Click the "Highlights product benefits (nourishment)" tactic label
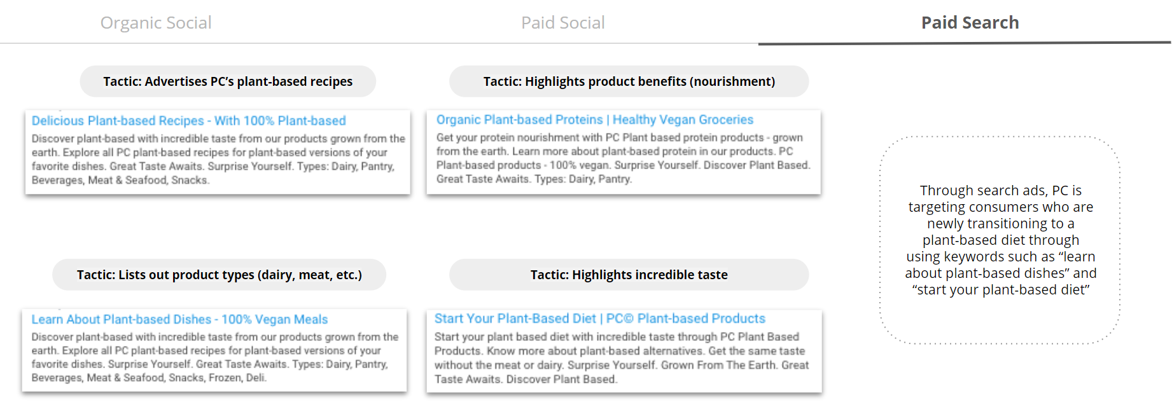 click(629, 81)
